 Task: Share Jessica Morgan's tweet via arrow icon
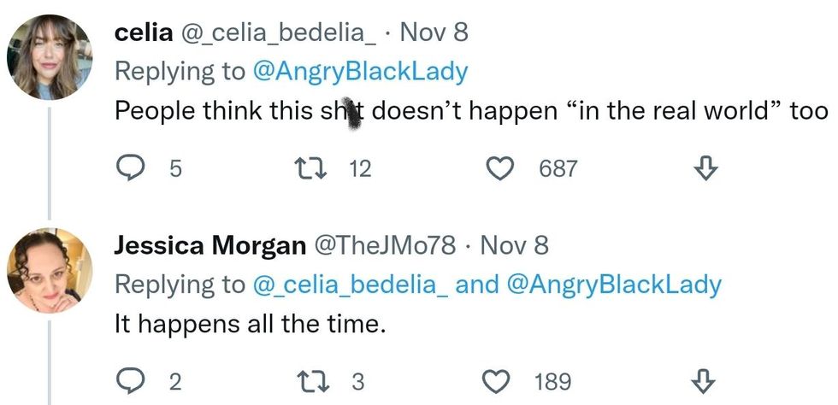pyautogui.click(x=705, y=380)
